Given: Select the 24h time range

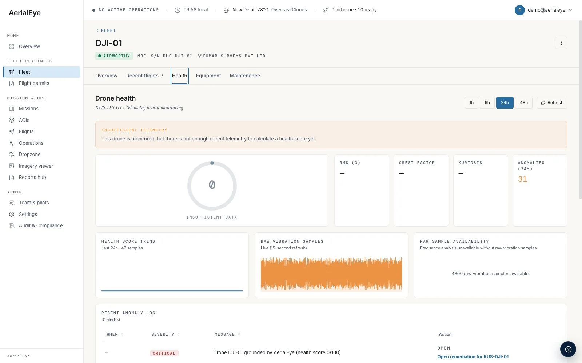Looking at the screenshot, I should [x=505, y=103].
